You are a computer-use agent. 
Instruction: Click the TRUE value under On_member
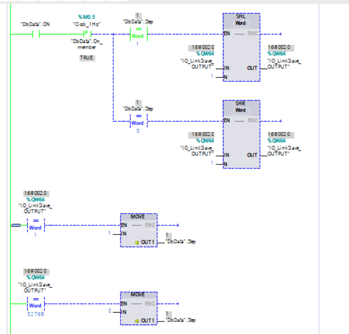click(87, 58)
